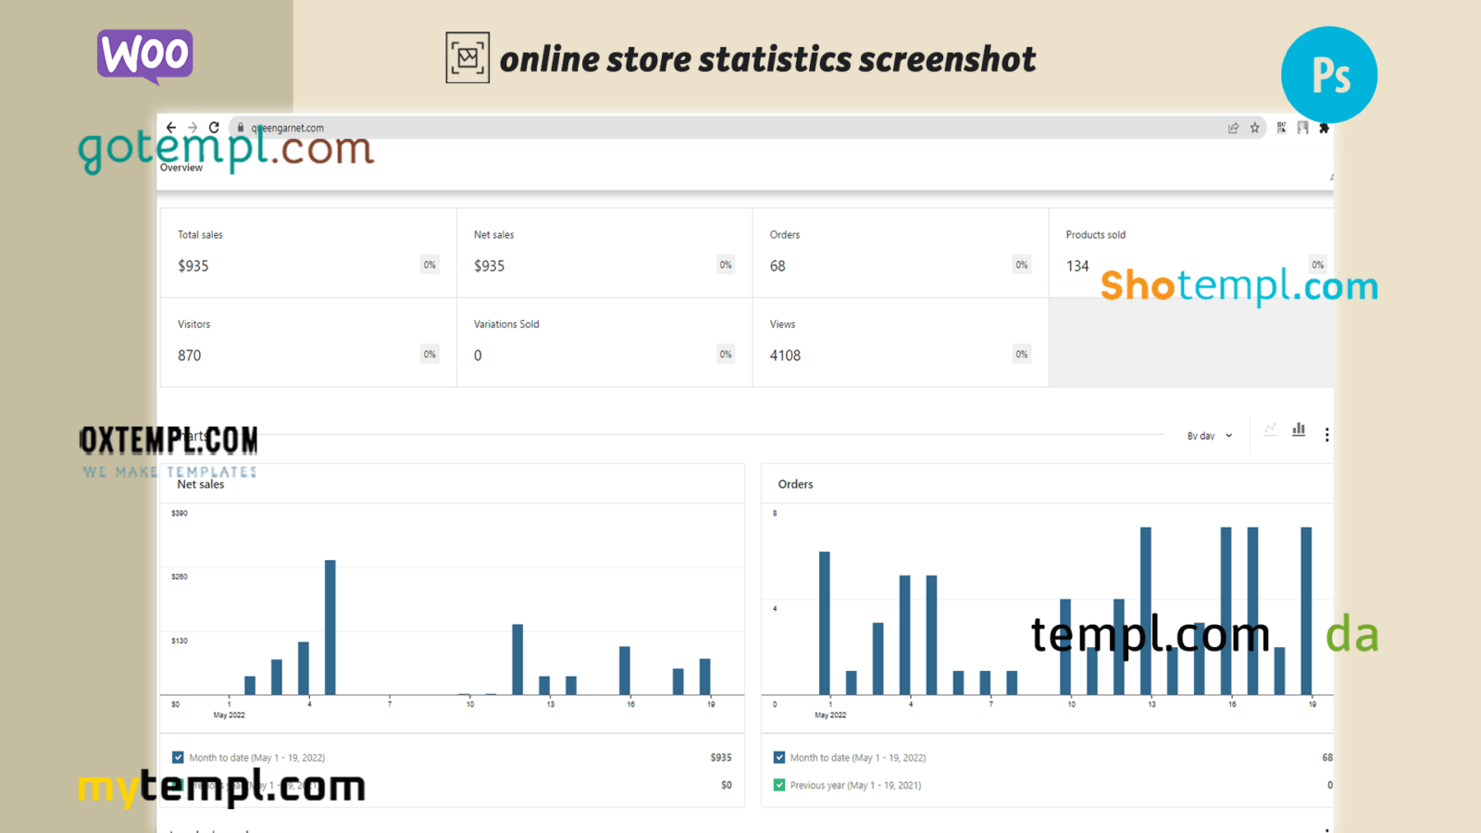The height and width of the screenshot is (833, 1481).
Task: Open the QR code extension icon
Action: tap(1281, 128)
